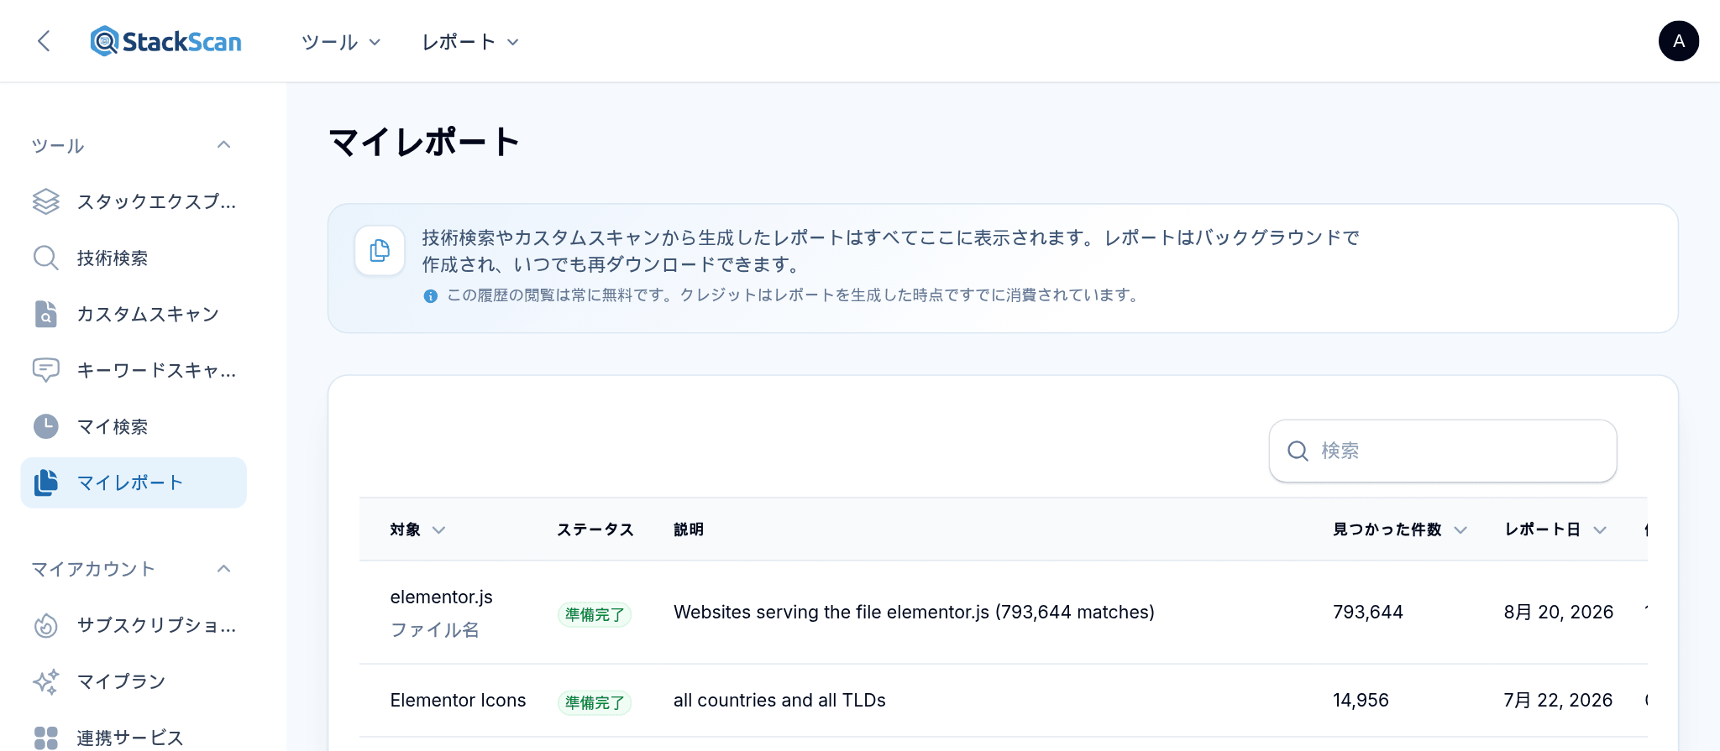1720x751 pixels.
Task: Open マイプラン in sidebar
Action: pos(134,681)
